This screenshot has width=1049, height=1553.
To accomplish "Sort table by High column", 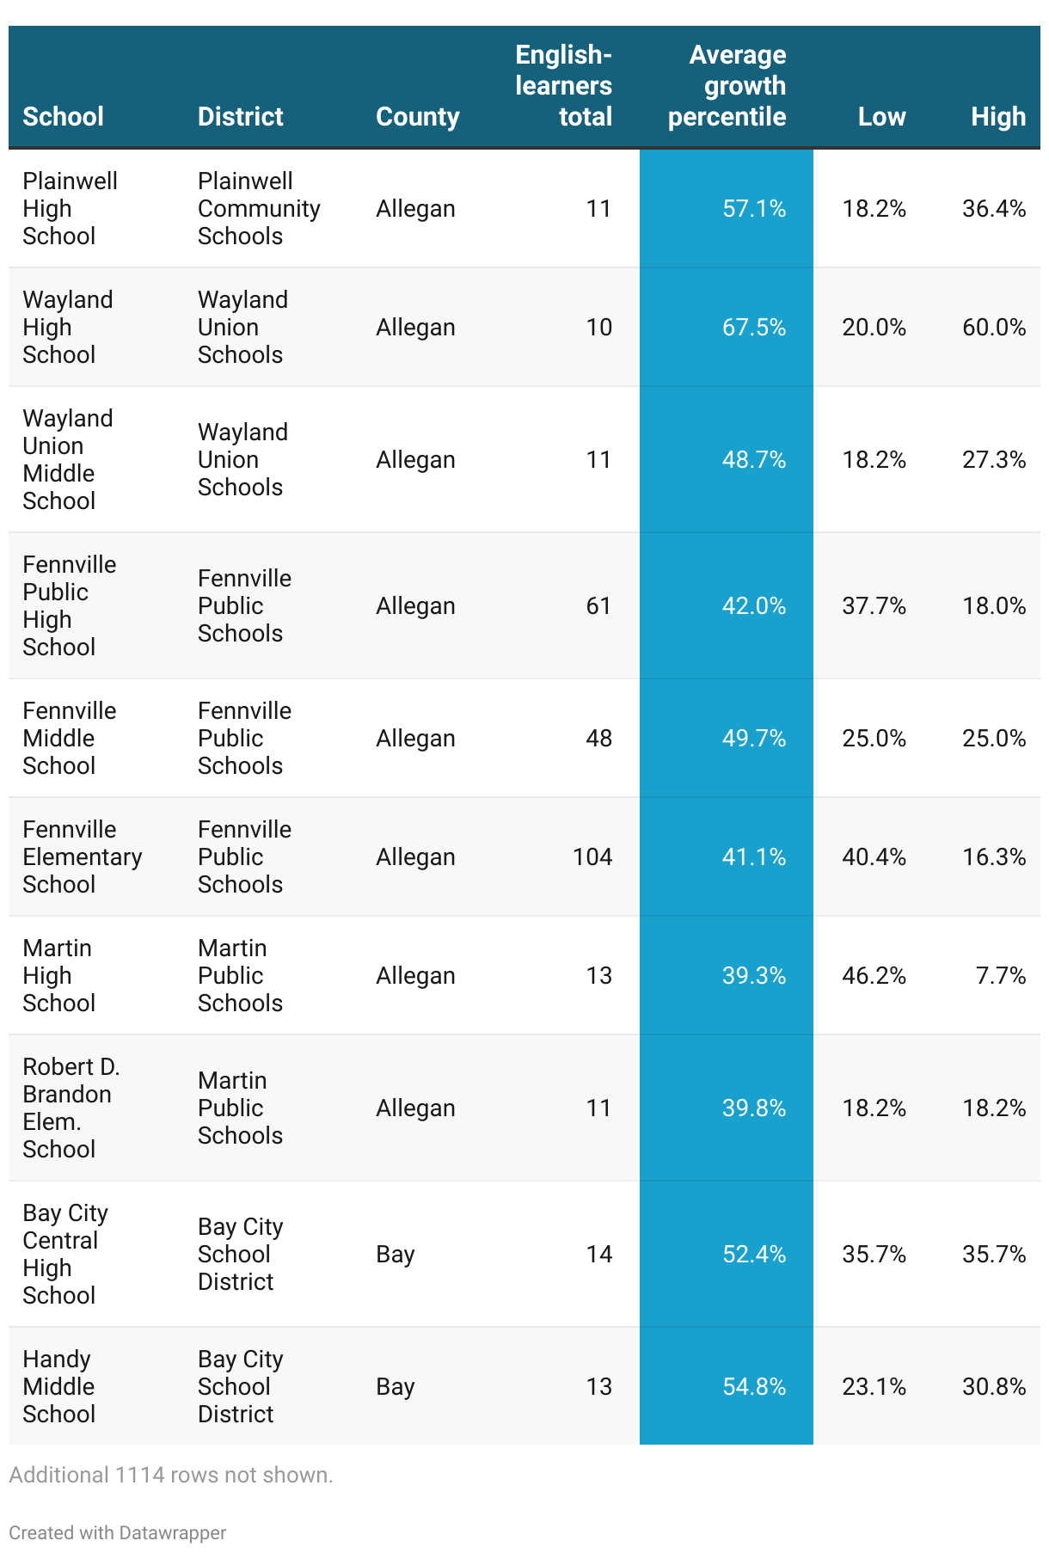I will click(x=998, y=116).
